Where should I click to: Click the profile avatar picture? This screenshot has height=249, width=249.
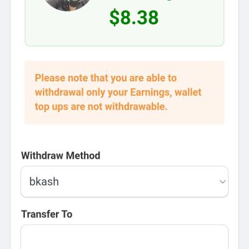[x=68, y=4]
